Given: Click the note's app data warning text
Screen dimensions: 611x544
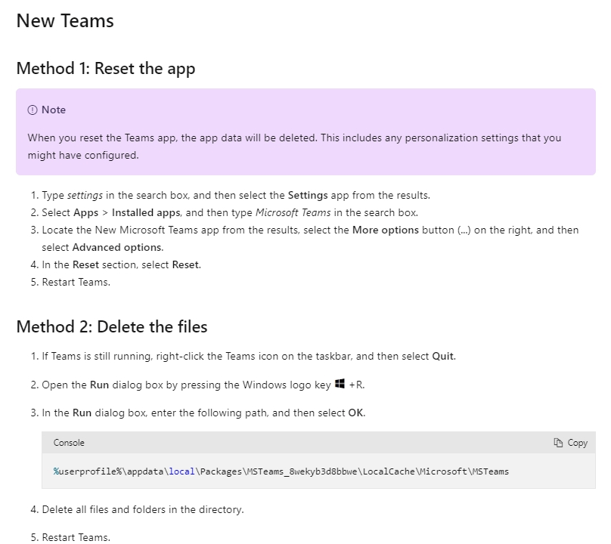Looking at the screenshot, I should click(x=294, y=146).
